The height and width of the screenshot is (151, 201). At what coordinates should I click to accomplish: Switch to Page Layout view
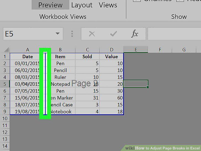click(x=82, y=5)
